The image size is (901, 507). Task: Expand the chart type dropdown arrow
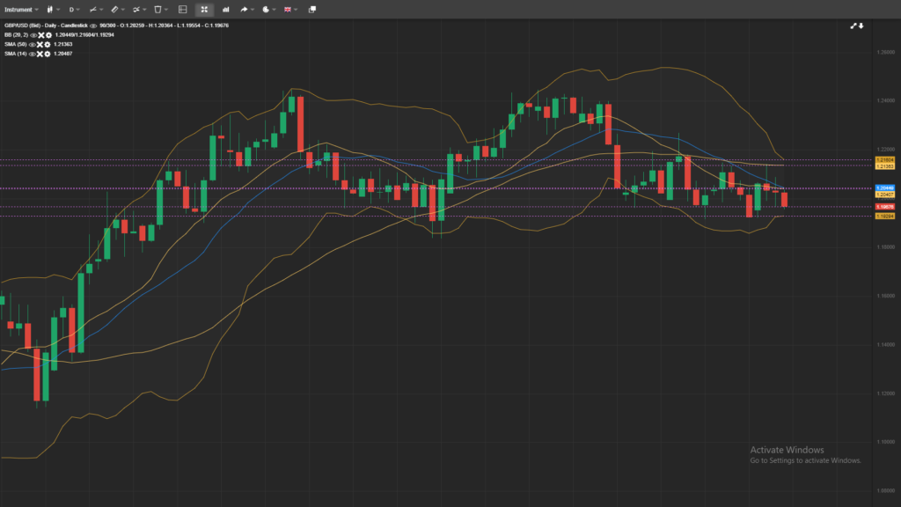click(x=58, y=10)
